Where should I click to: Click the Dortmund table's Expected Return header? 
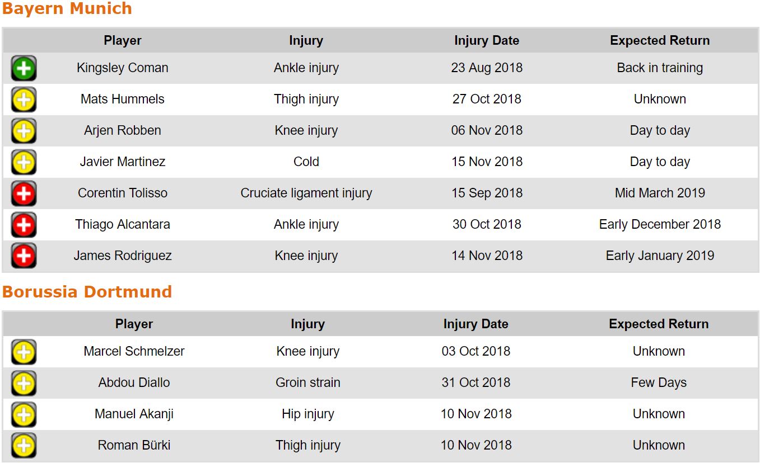tap(659, 324)
